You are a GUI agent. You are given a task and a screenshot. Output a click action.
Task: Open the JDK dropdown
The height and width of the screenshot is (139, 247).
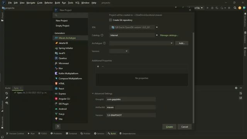pyautogui.click(x=134, y=27)
